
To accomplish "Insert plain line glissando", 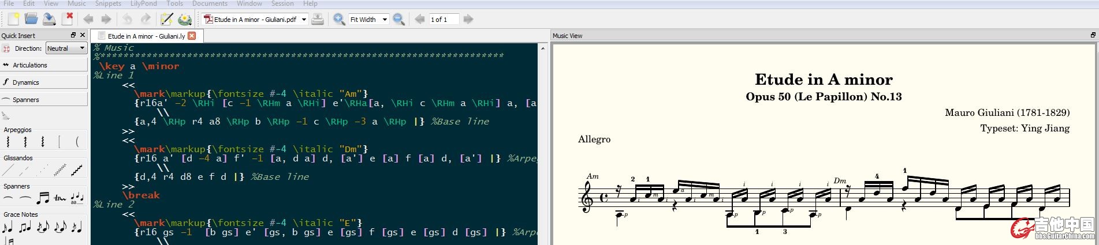I will (8, 170).
